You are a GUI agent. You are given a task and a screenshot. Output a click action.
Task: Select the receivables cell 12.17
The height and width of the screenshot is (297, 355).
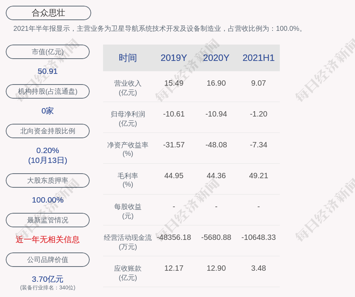174,268
